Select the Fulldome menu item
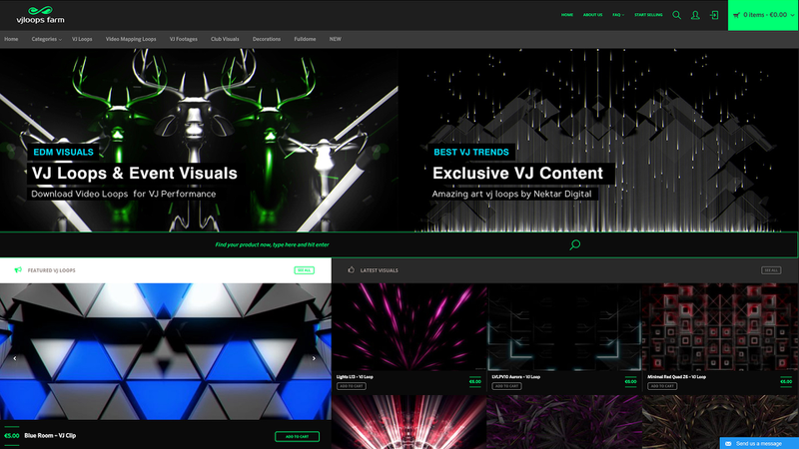Screen dimensions: 799x449 [x=305, y=39]
